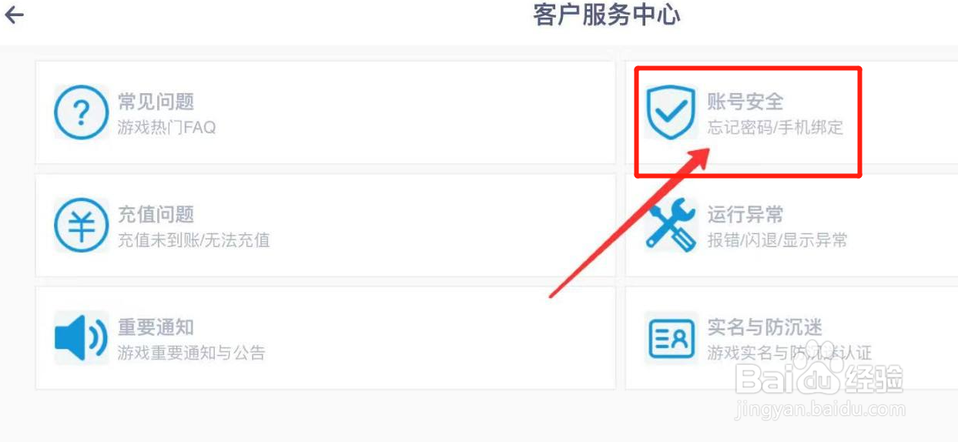
Task: Open the 常见问题 card
Action: 325,112
